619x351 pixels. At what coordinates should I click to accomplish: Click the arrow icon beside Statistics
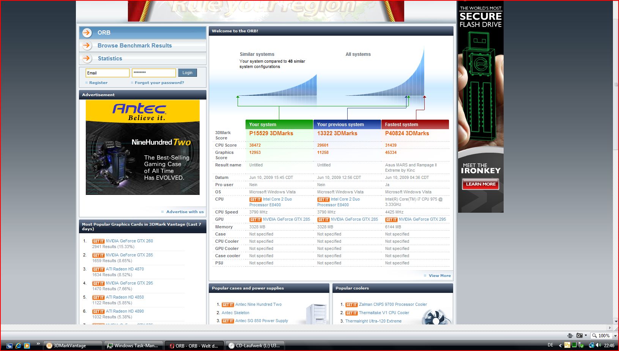tap(87, 58)
